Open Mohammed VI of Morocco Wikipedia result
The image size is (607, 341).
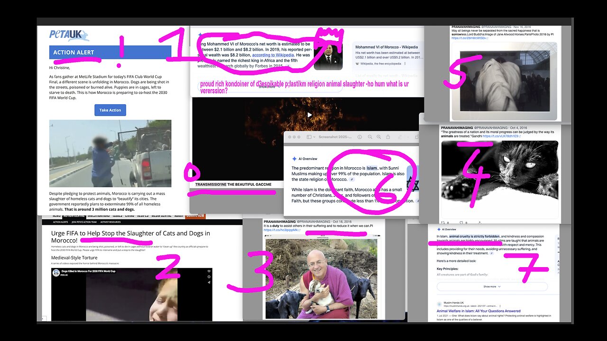point(386,47)
